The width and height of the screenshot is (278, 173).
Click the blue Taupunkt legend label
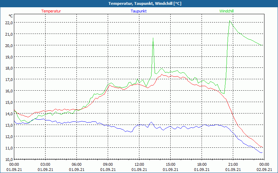[x=139, y=11]
